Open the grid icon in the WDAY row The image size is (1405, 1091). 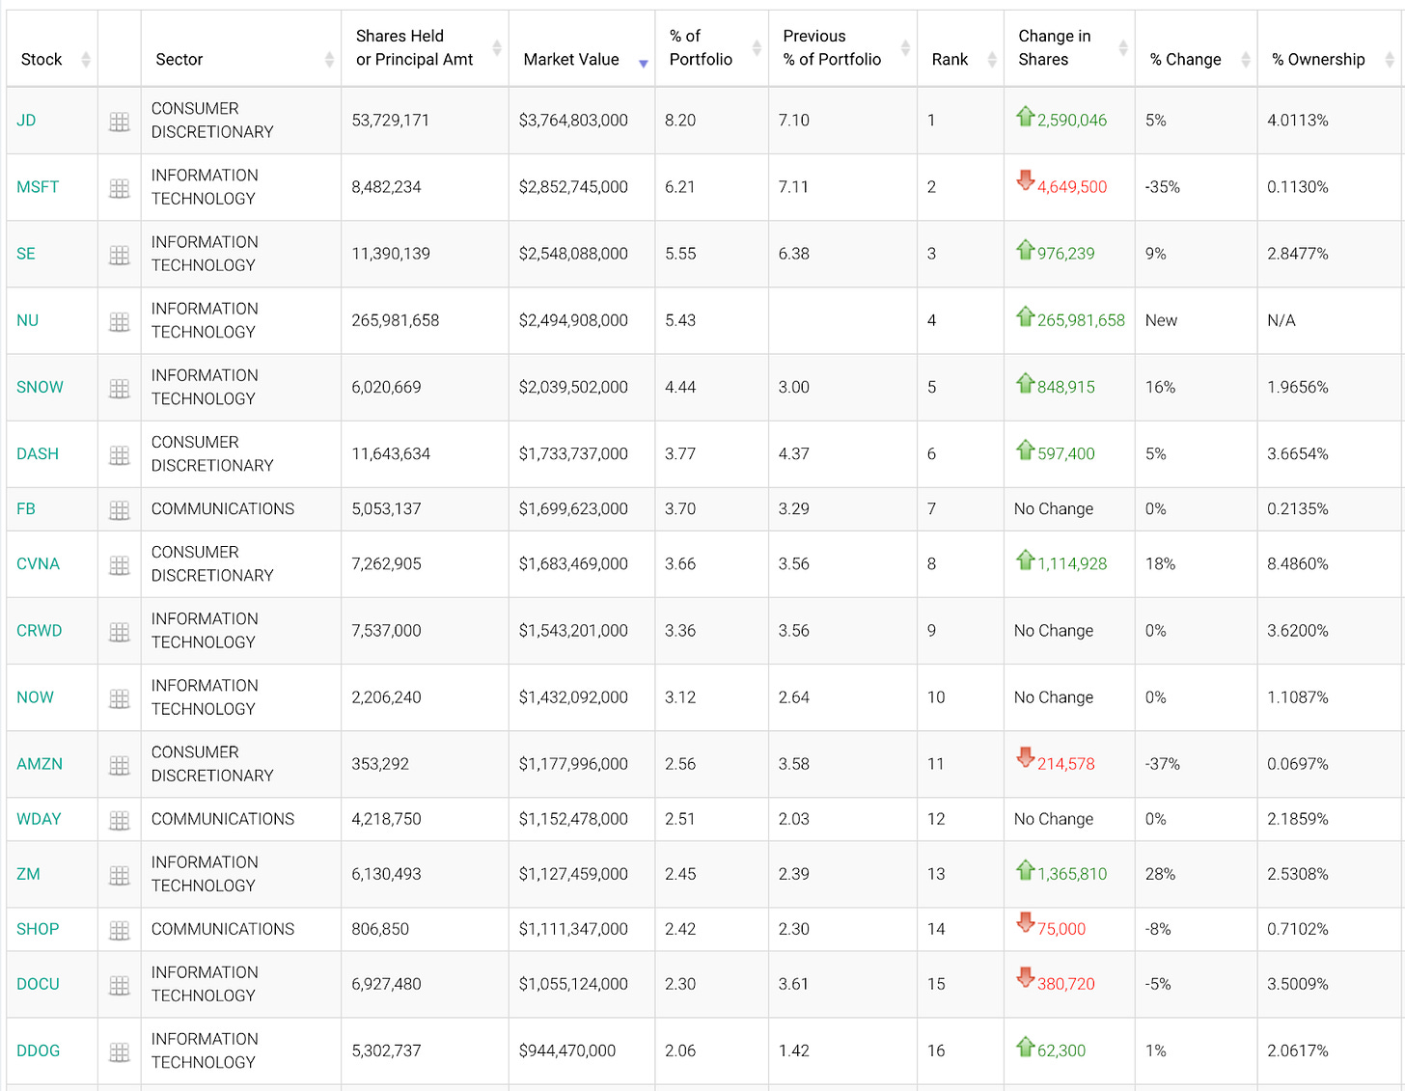120,820
